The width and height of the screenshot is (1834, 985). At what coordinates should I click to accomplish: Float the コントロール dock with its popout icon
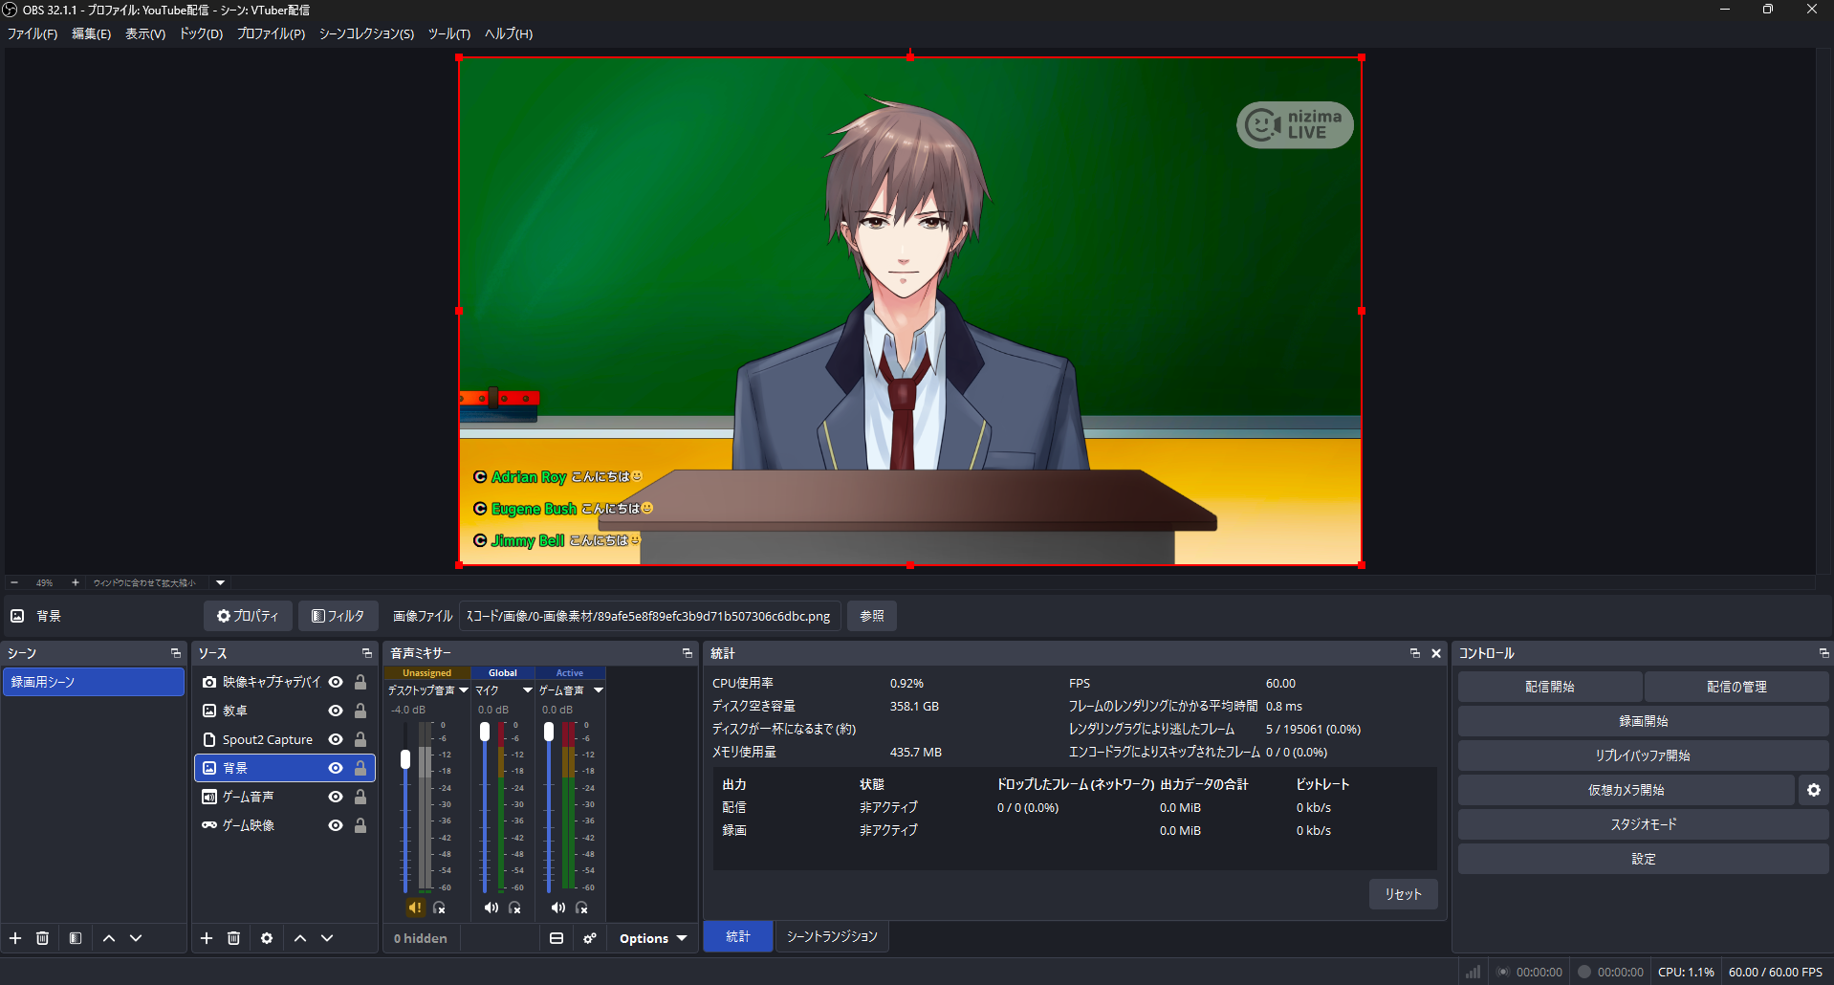[x=1823, y=653]
